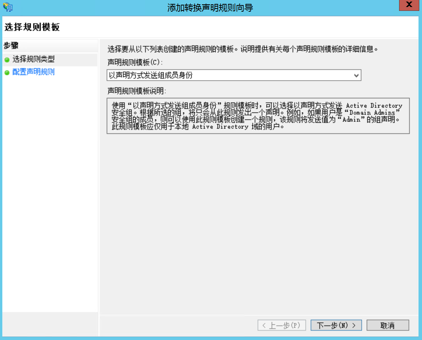Click the 声明规则模板说明 description text box
Viewport: 422px width, 340px height.
click(258, 116)
